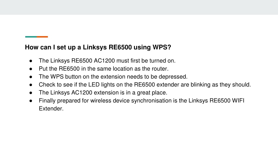Viewport: 278px width, 156px height.
Task: Click the 'LED lights on the RE6500' line
Action: [145, 84]
